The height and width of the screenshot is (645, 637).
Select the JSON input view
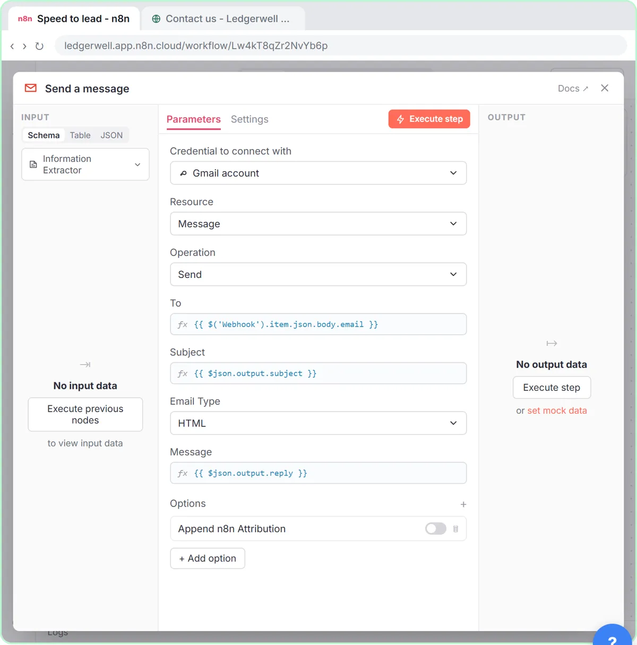(x=111, y=135)
